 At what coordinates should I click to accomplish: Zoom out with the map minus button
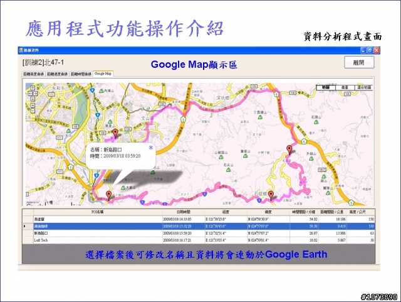pos(33,111)
